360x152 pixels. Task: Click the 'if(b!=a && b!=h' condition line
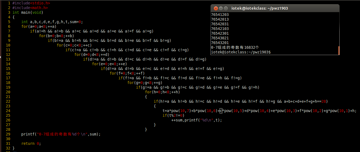[110, 40]
